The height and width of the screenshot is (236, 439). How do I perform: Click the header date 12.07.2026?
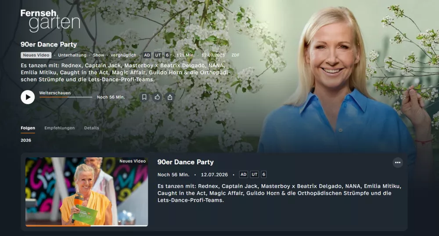(x=213, y=55)
